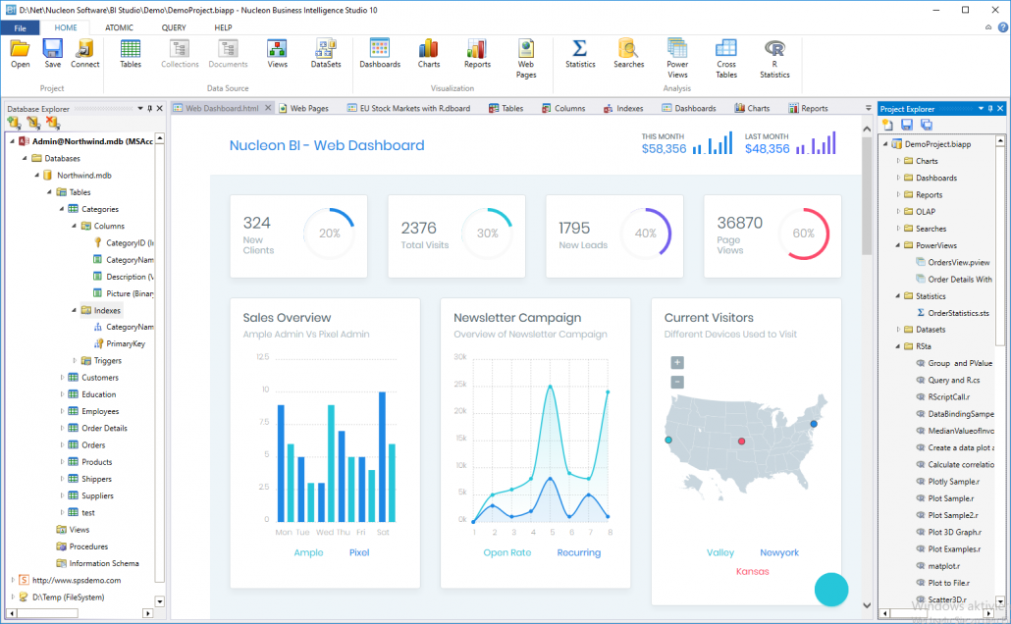Click the Recurring legend link
The width and height of the screenshot is (1011, 624).
click(579, 552)
